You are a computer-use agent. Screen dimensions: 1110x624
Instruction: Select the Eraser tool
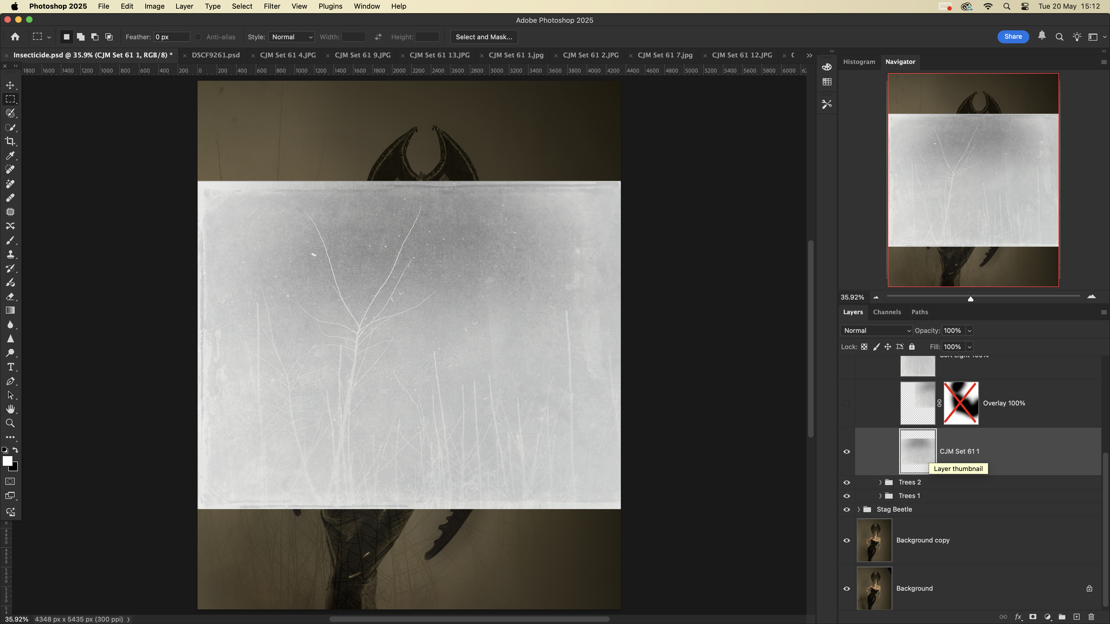click(10, 296)
